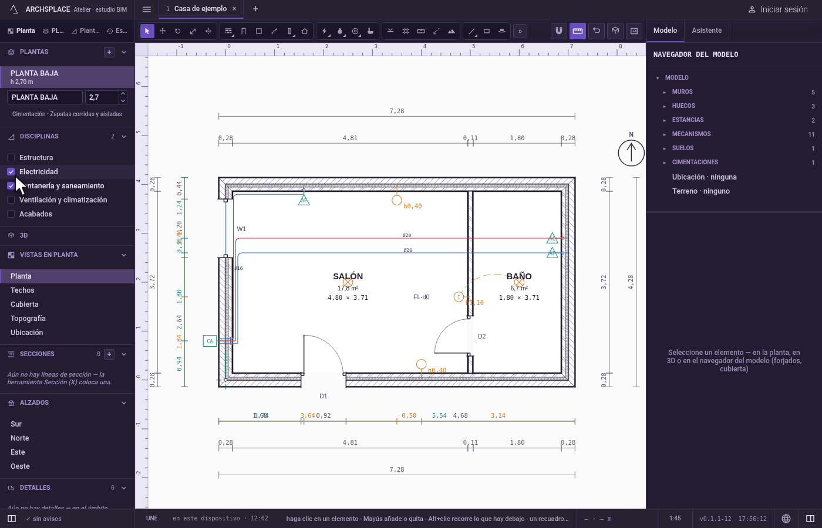Collapse the VISTAS EN PLANTA section
Screen dimensions: 822x528
(x=124, y=255)
